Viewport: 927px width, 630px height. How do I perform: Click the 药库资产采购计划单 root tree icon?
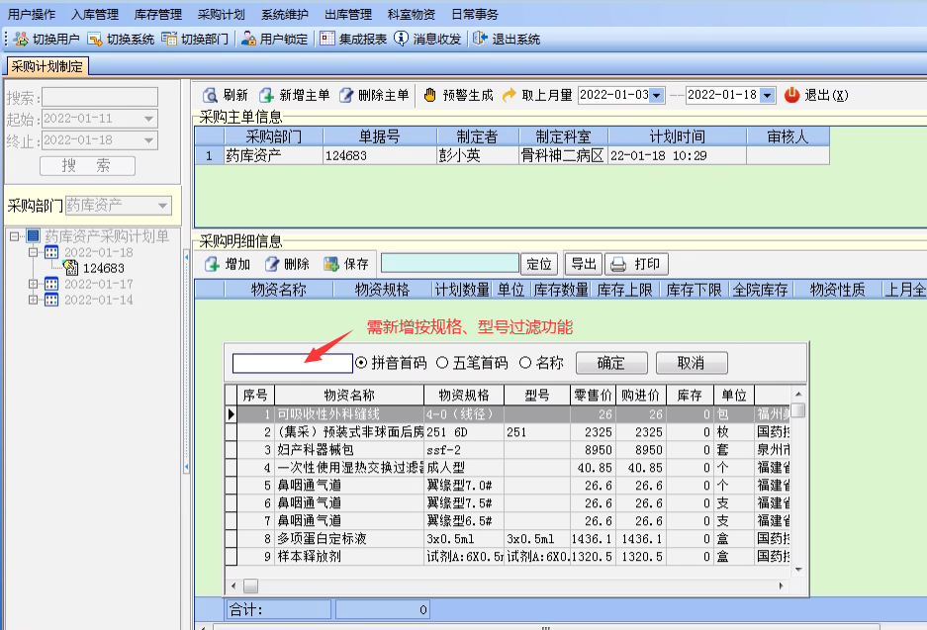click(x=33, y=236)
